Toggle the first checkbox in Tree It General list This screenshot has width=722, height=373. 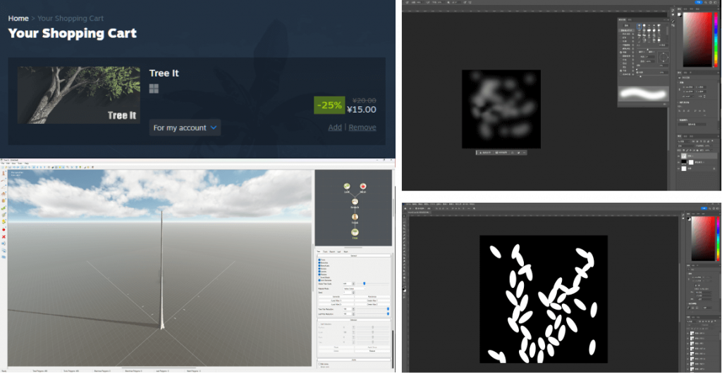click(x=319, y=260)
